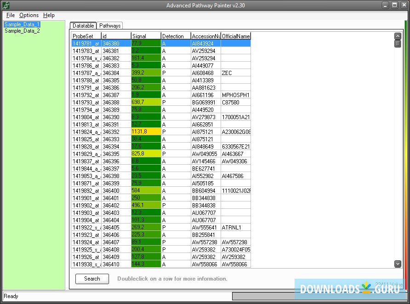Select the row with OfficialName ATRNL1
The image size is (410, 304).
(235, 227)
